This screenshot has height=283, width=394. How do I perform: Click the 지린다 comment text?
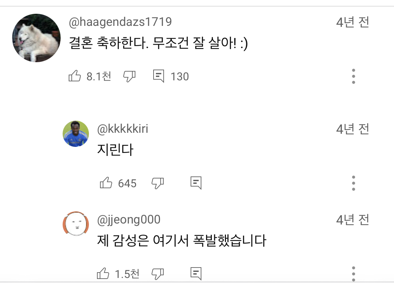115,150
